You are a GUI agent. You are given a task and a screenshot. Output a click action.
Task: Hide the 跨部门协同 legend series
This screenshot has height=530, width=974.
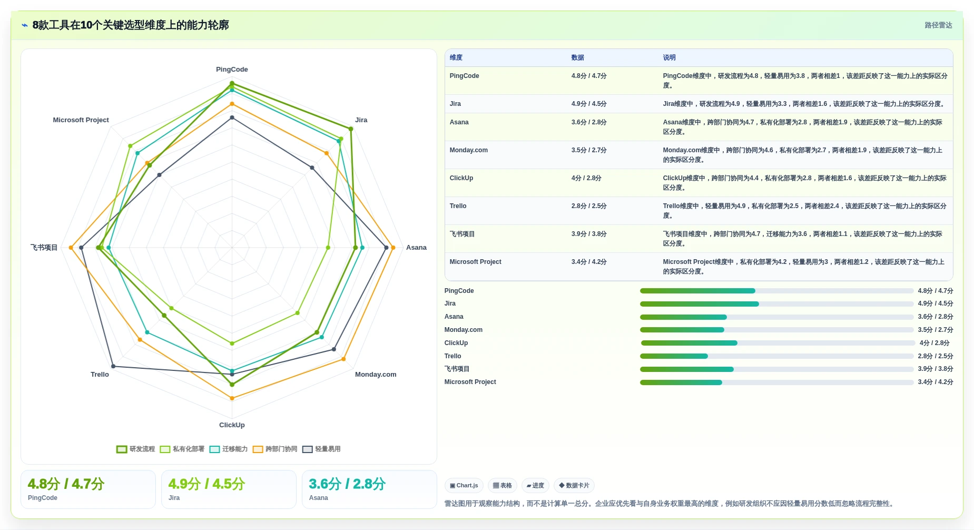[275, 449]
